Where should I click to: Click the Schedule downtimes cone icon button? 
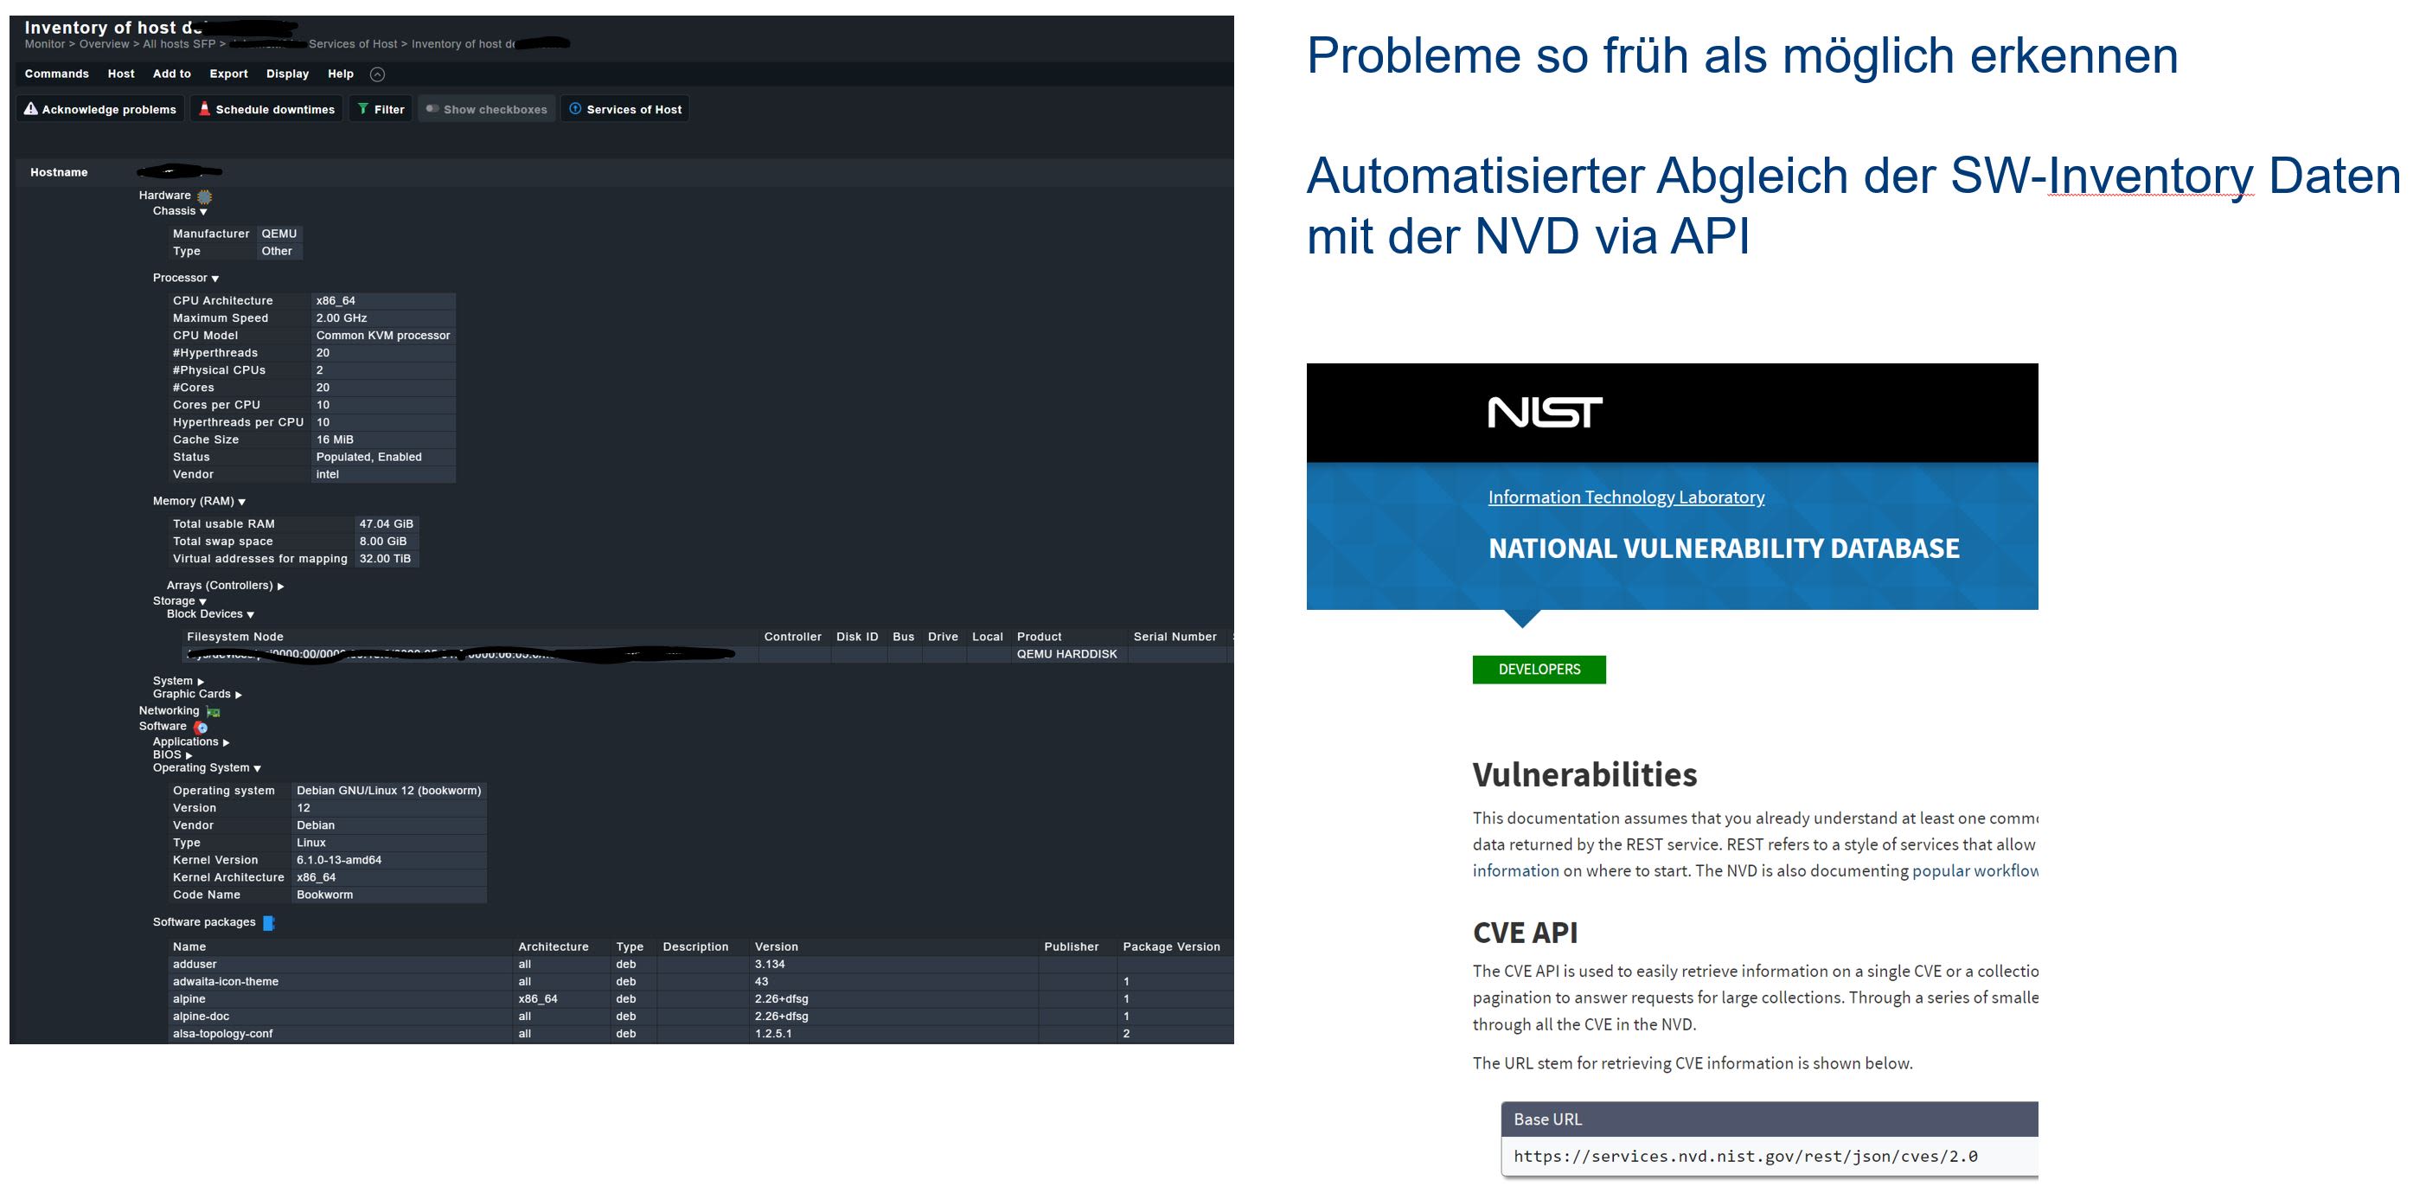click(267, 110)
